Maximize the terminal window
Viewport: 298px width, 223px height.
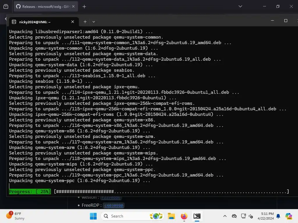point(286,21)
